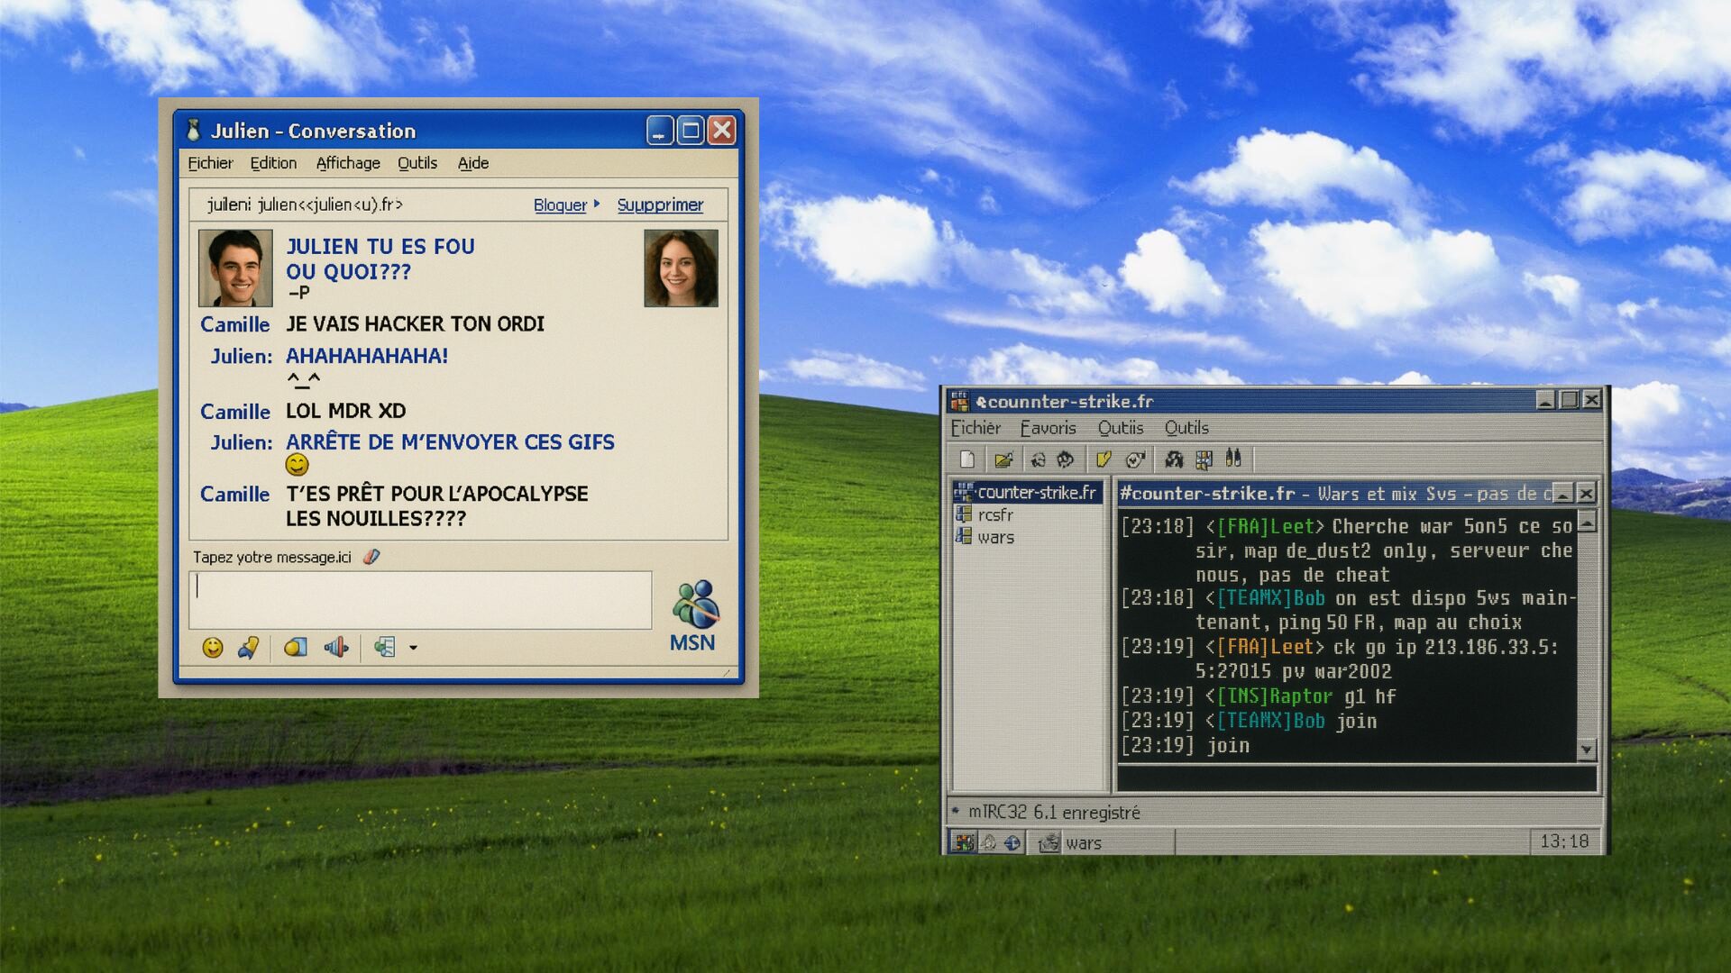
Task: Click the up arrow of the mIRC chat scrollbar
Action: point(1587,523)
